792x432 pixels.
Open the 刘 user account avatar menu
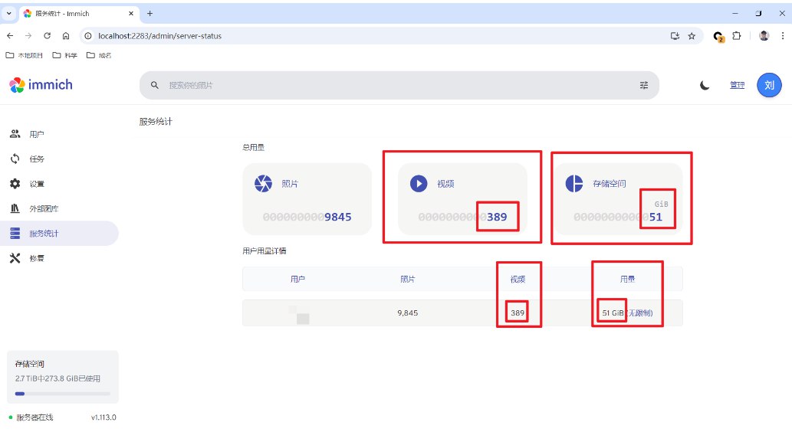pos(768,85)
